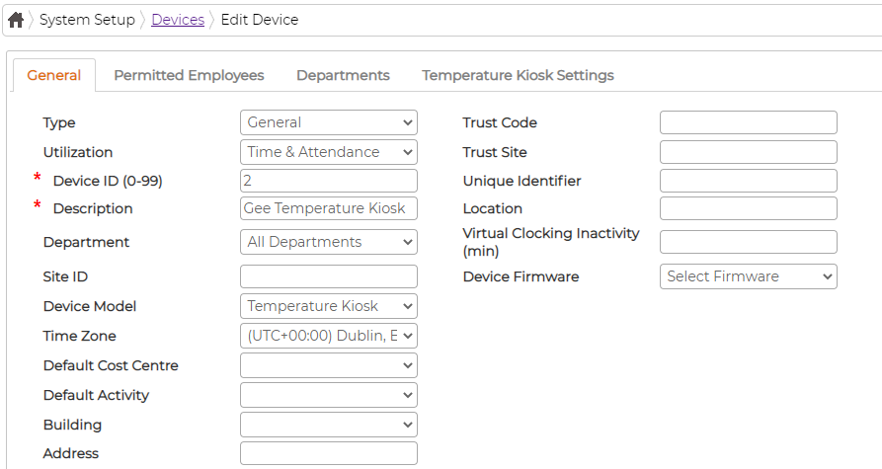This screenshot has width=882, height=469.
Task: Expand the Default Activity dropdown
Action: [x=329, y=395]
